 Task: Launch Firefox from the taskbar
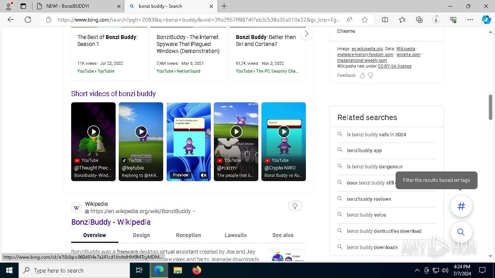click(196, 270)
